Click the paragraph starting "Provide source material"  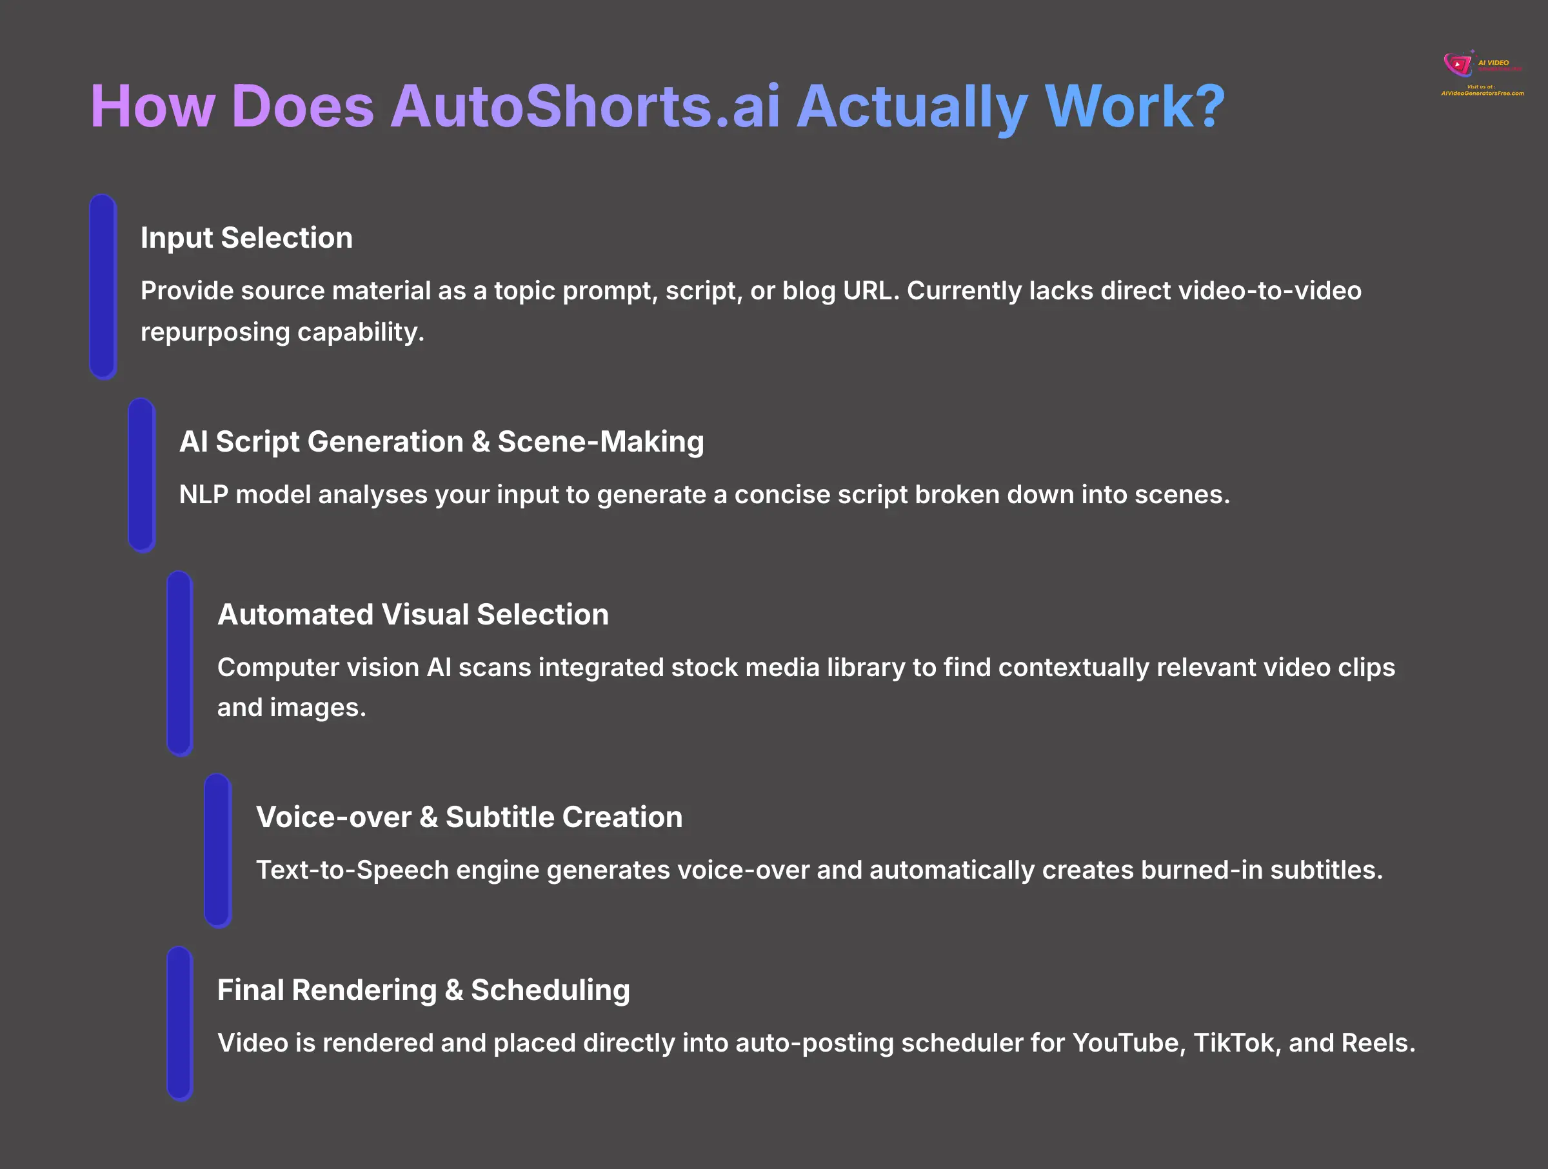tap(751, 311)
